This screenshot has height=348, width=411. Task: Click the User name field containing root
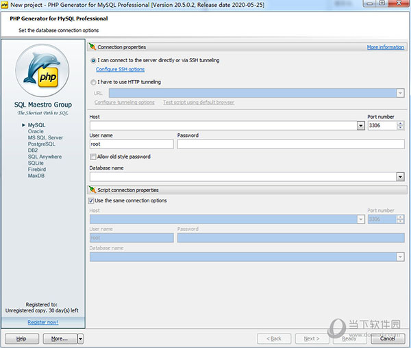[132, 144]
